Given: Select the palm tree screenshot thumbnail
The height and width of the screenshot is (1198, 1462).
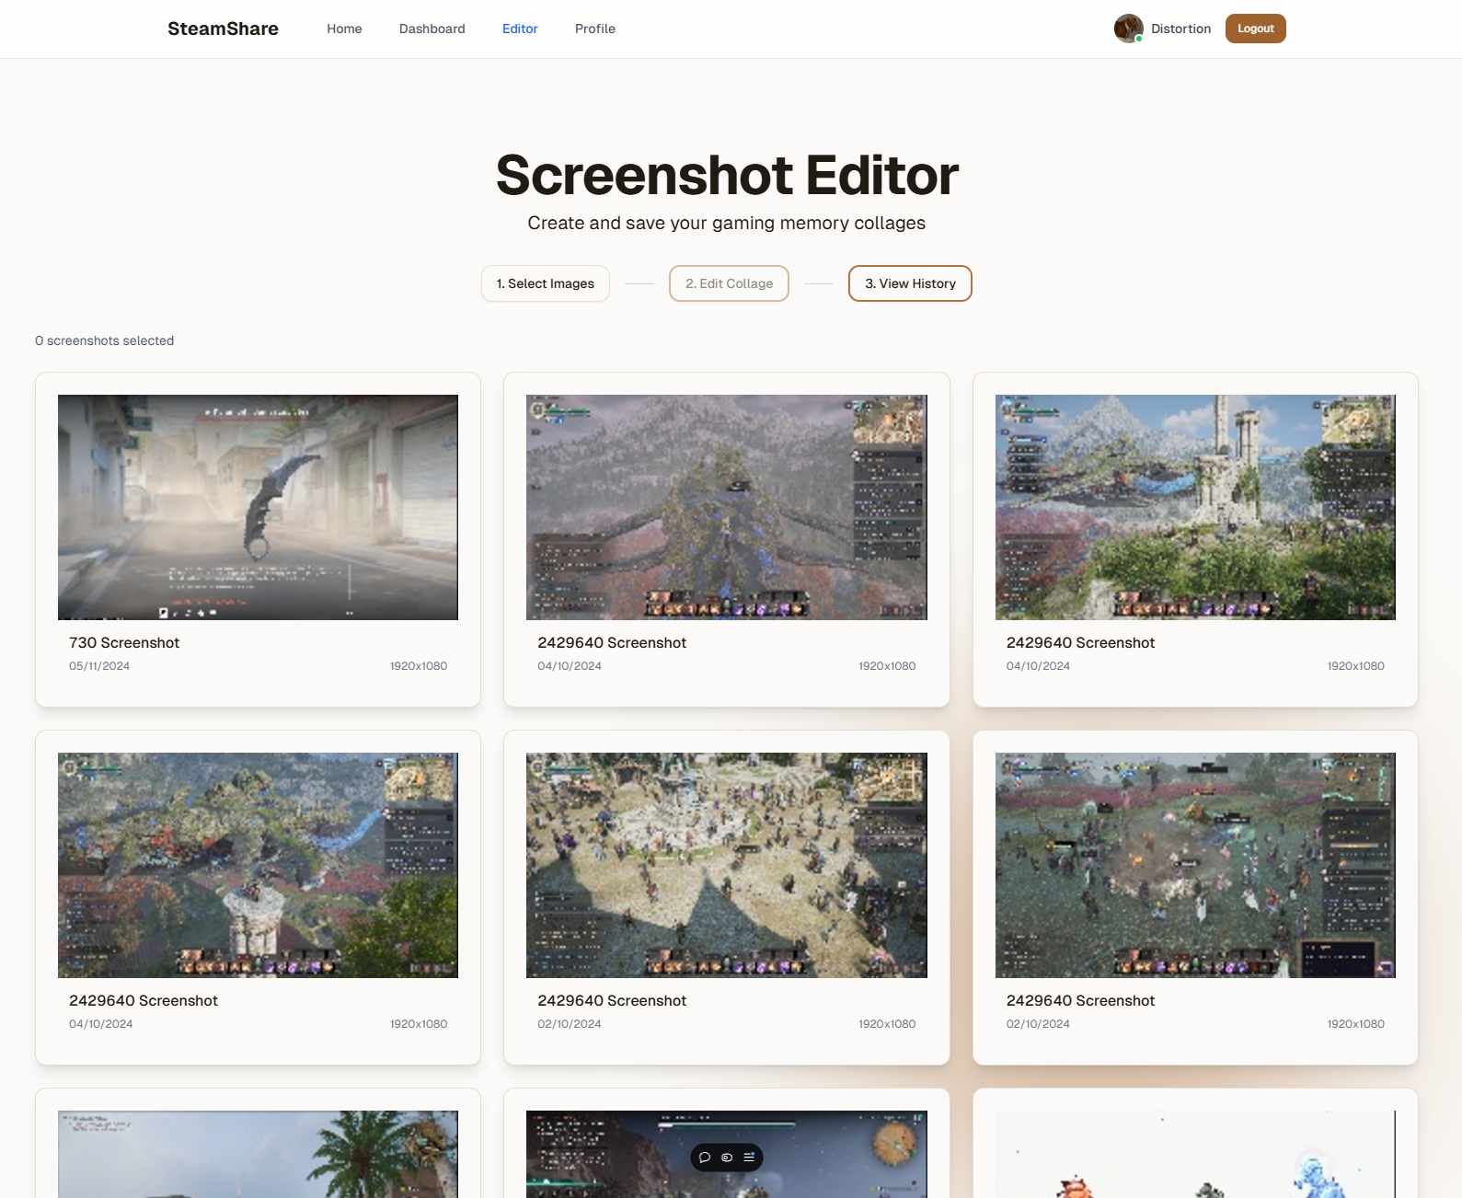Looking at the screenshot, I should [258, 1154].
